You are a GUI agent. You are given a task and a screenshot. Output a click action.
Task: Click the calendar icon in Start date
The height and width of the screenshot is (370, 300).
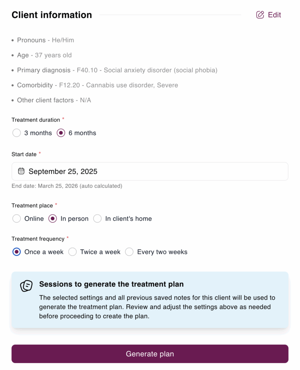tap(21, 171)
